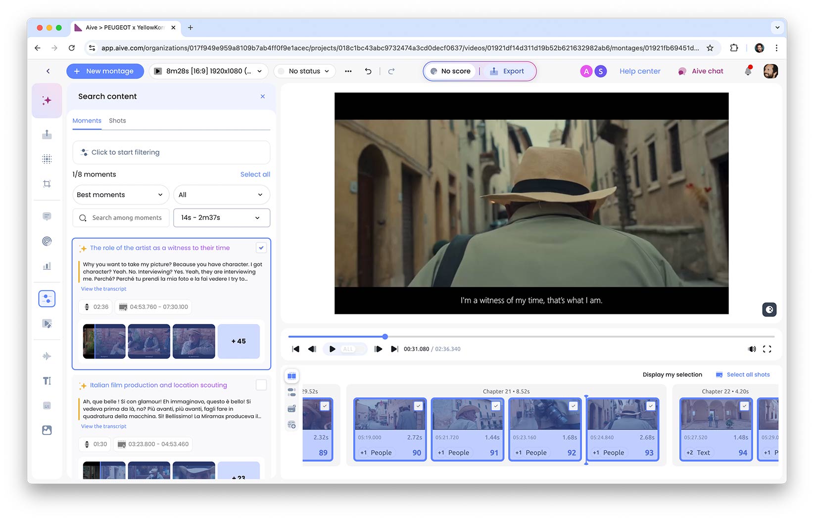
Task: Uncheck shot 89 checkbox
Action: tap(325, 406)
